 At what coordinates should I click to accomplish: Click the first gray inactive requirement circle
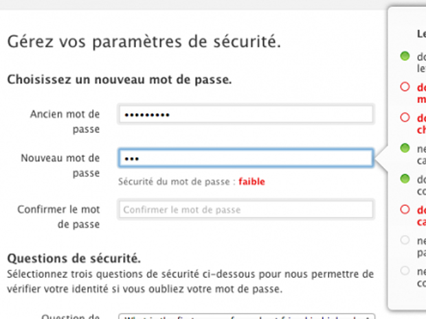(405, 240)
